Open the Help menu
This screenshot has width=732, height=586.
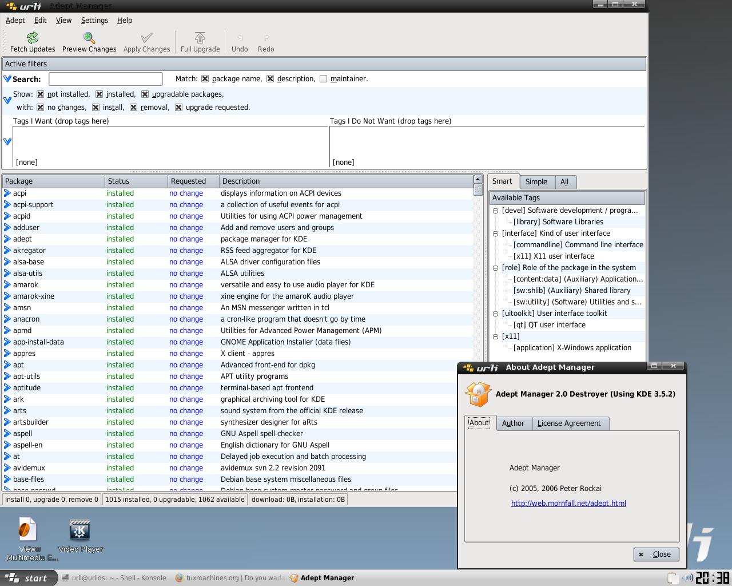(x=125, y=20)
